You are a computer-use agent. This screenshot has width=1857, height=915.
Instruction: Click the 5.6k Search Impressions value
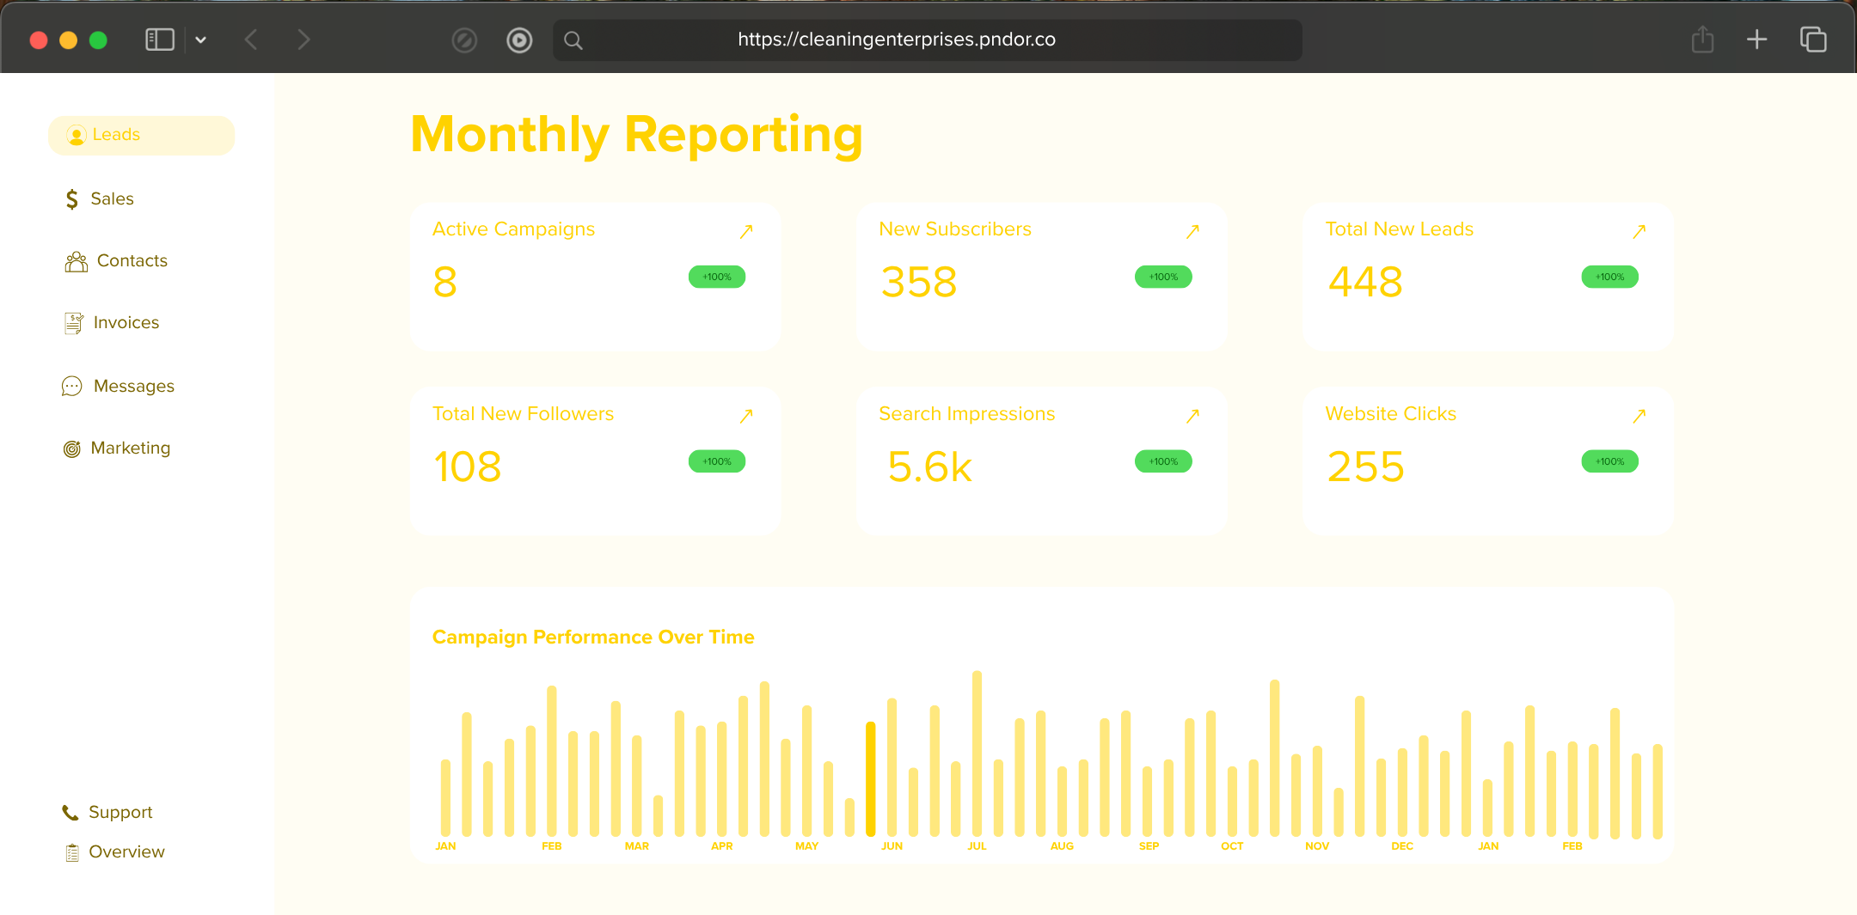(x=929, y=467)
